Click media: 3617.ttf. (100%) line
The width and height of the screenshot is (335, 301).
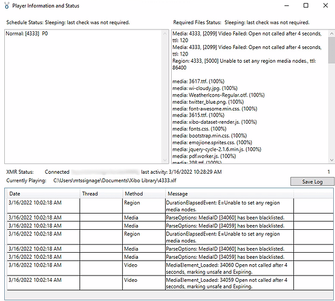[x=198, y=81]
